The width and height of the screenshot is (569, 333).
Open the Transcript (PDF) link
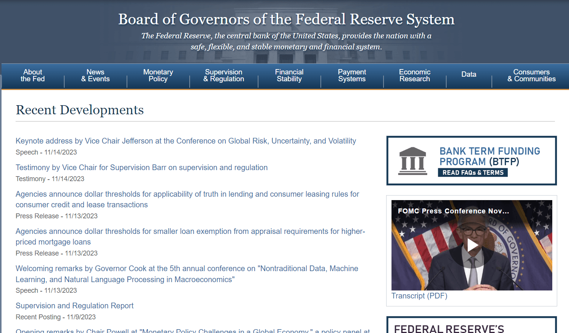419,296
